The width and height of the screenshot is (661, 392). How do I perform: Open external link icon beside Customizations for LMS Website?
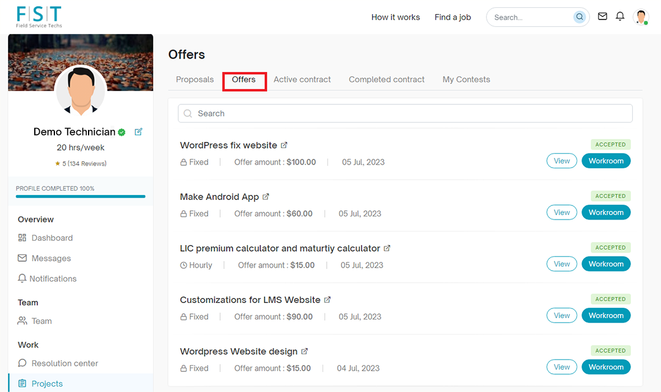point(327,300)
